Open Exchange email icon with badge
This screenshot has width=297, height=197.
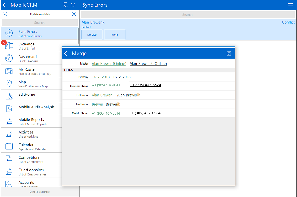tap(9, 45)
